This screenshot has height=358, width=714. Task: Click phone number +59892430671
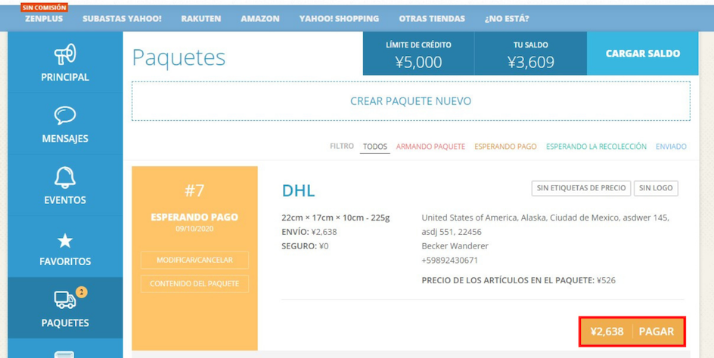point(450,261)
